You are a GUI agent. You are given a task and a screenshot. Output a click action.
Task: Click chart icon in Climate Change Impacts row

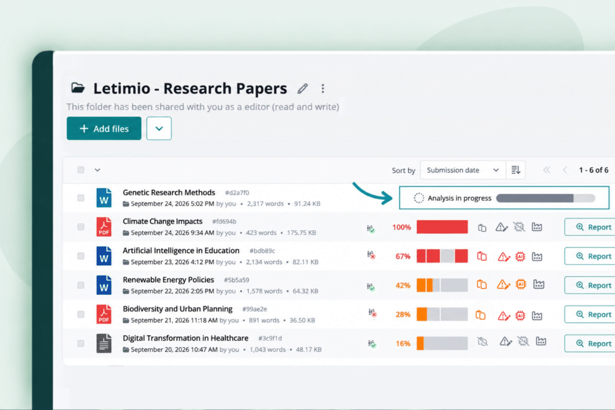[x=537, y=227]
